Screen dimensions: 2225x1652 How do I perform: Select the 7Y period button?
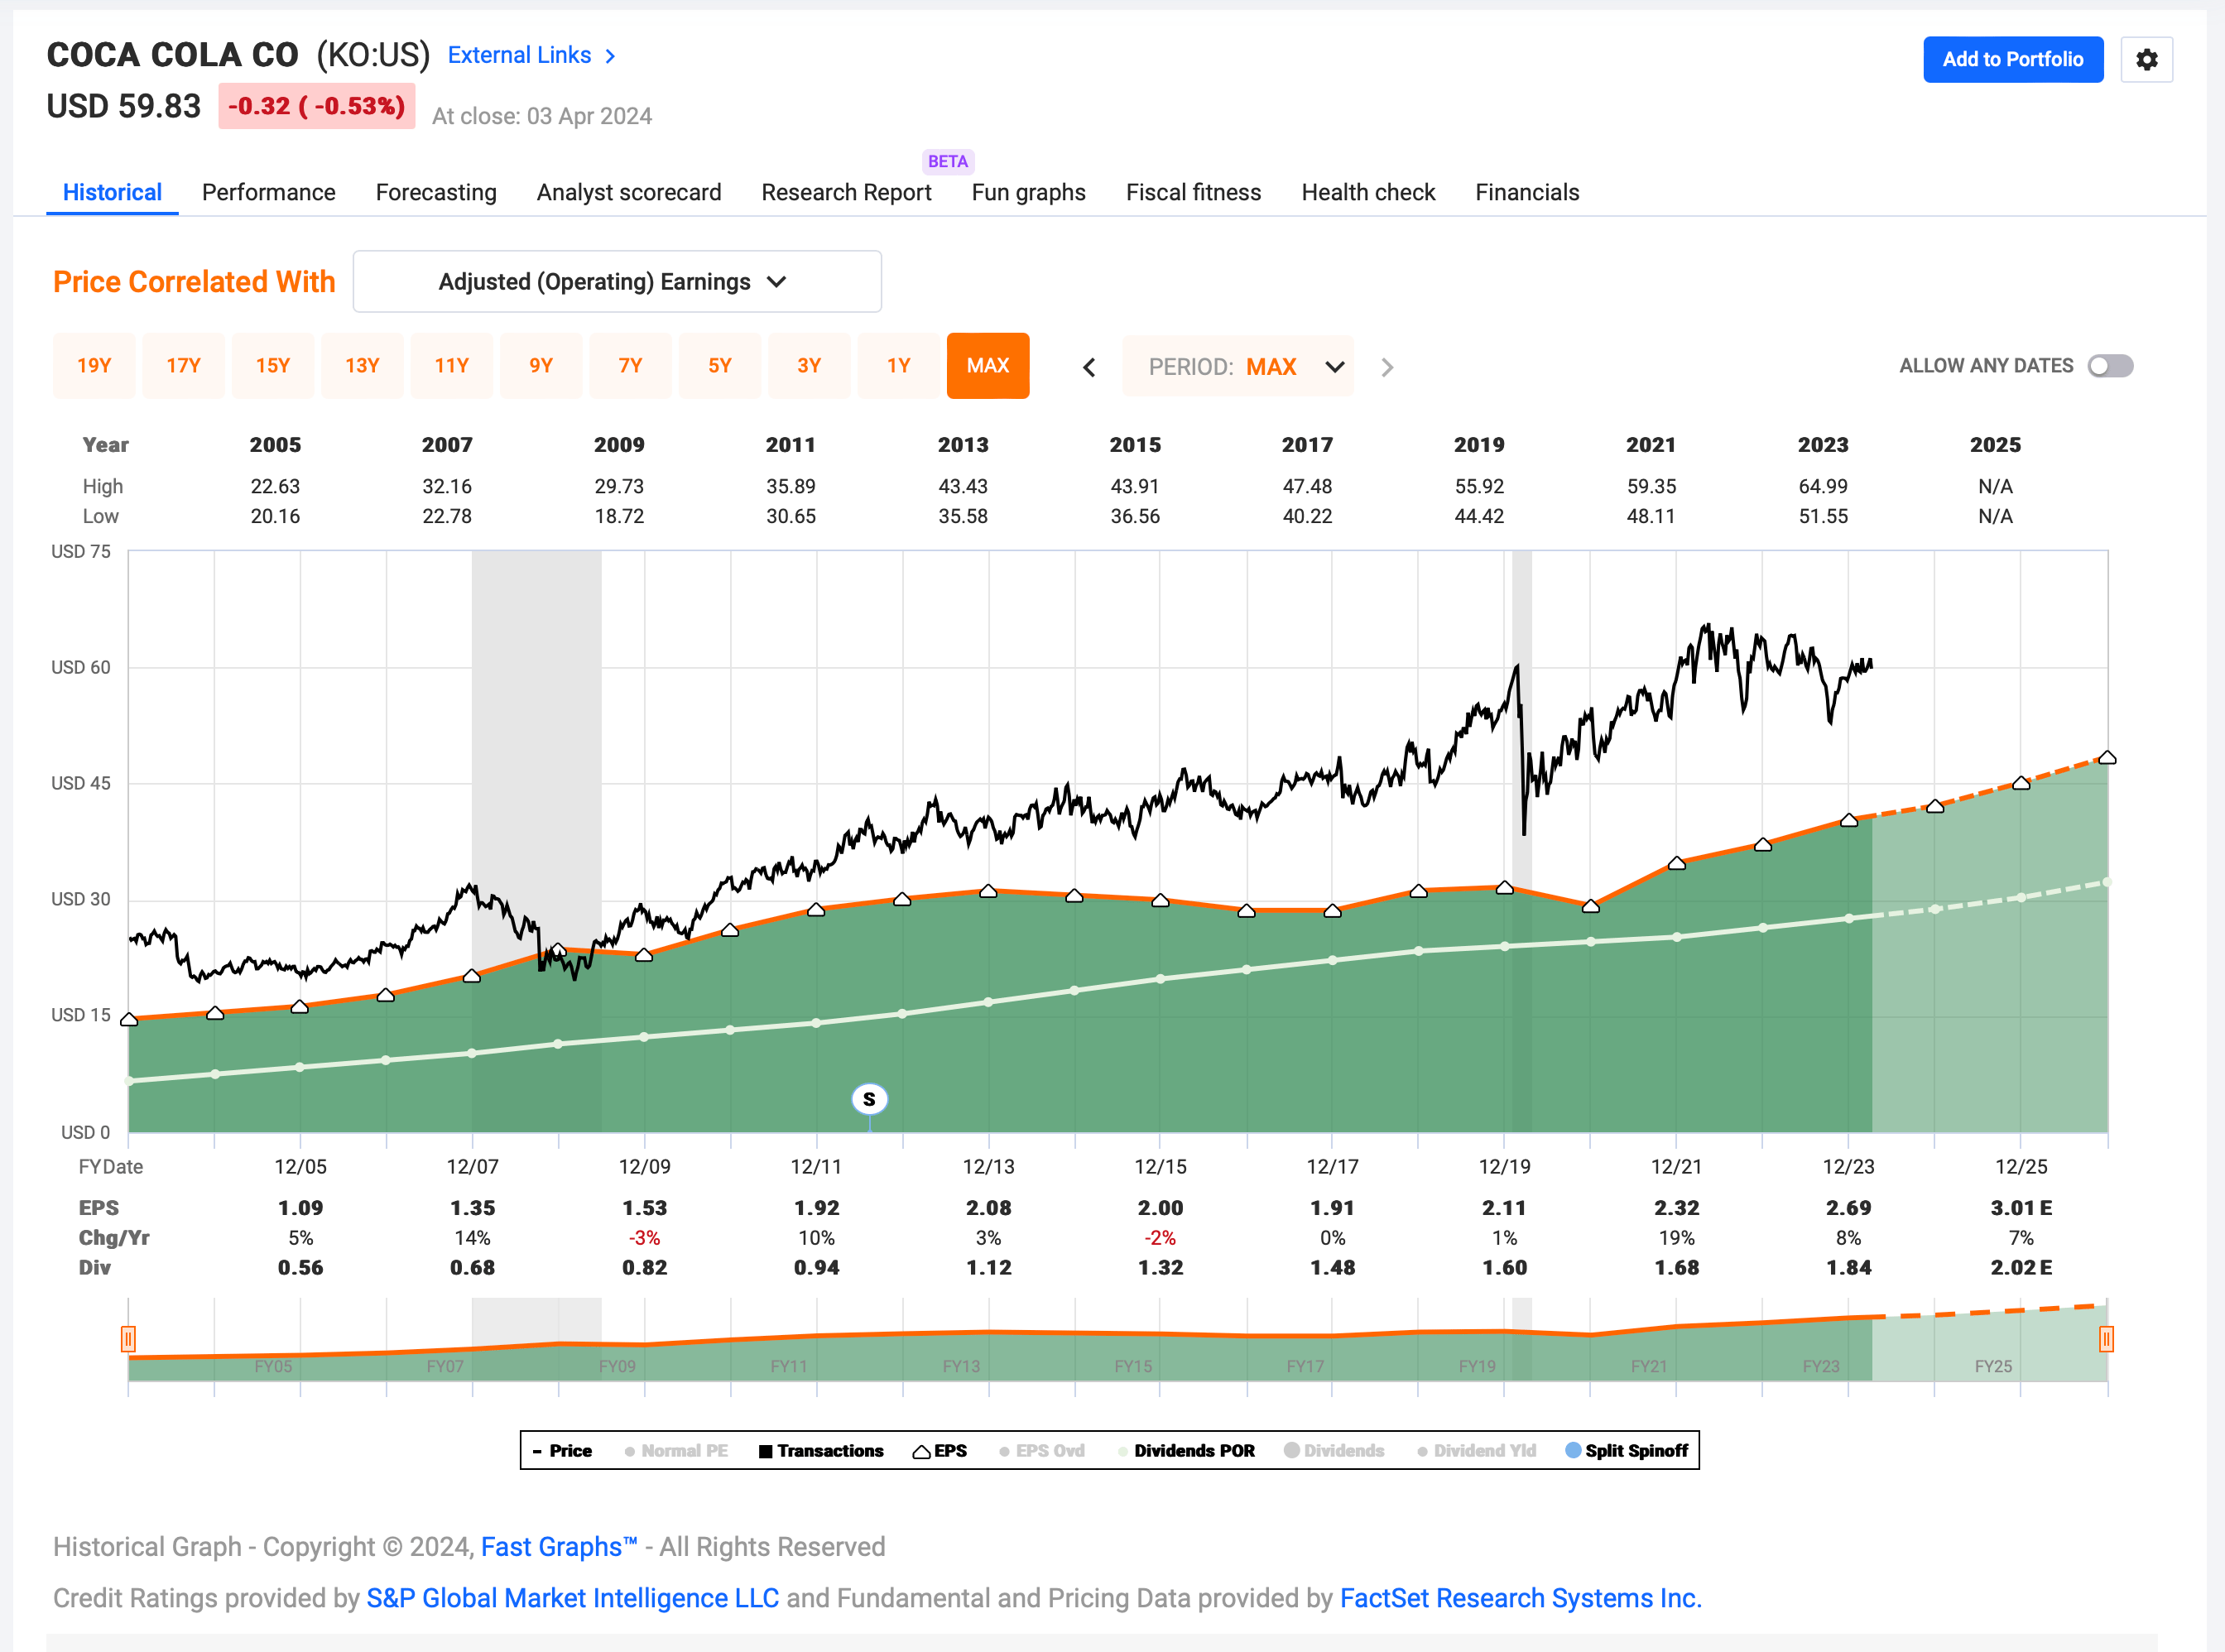(630, 366)
